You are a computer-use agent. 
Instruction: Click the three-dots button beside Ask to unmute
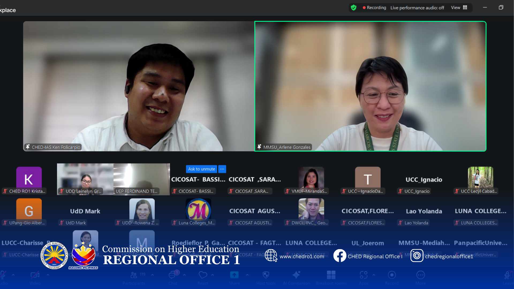(x=222, y=169)
